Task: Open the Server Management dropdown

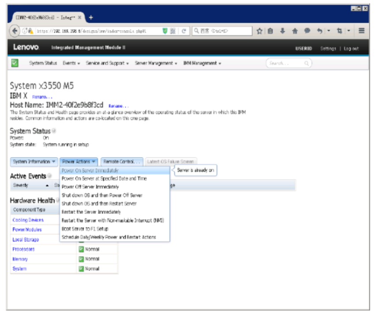Action: coord(156,63)
